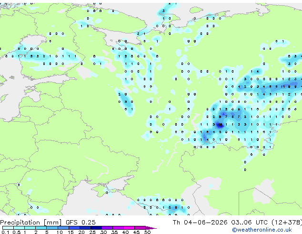Viewport: 302px width, 234px height.
Task: Select the 2–5 mm legend color swatch
Action: click(x=41, y=228)
